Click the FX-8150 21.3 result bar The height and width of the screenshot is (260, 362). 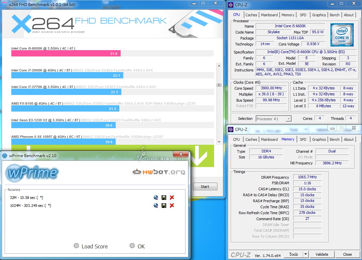(65, 109)
